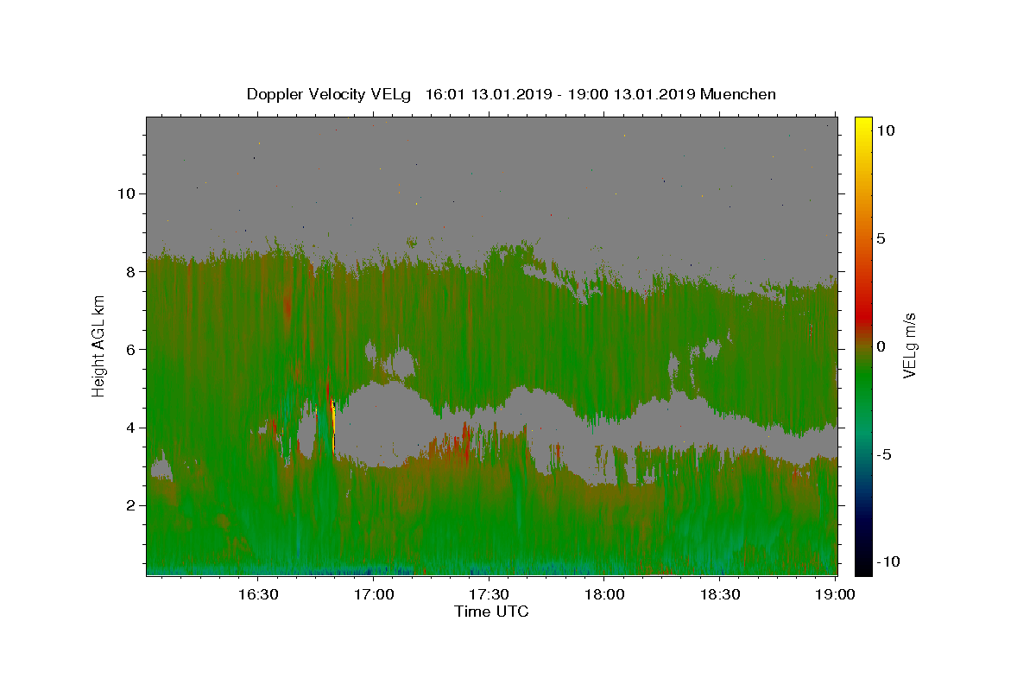The width and height of the screenshot is (1036, 691).
Task: Click the "Time UTC" axis label
Action: point(491,612)
